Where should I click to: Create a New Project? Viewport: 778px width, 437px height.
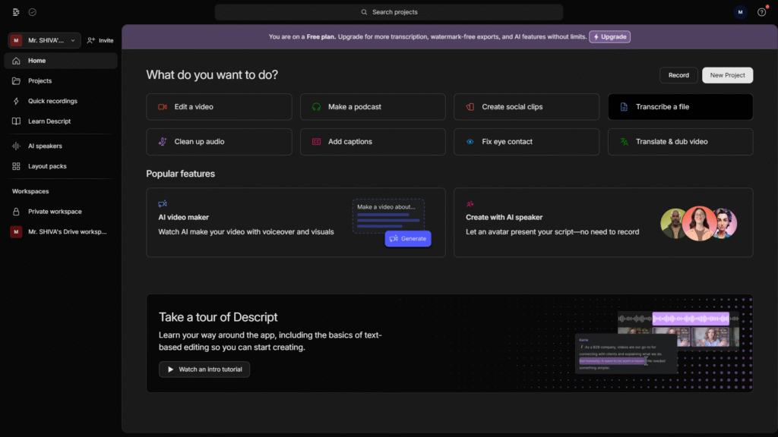(x=727, y=75)
